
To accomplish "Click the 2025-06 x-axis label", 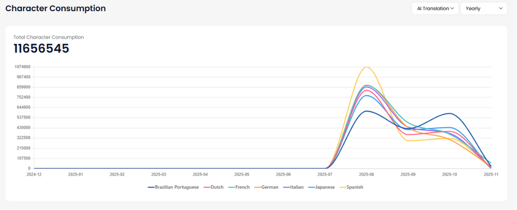I will click(284, 174).
